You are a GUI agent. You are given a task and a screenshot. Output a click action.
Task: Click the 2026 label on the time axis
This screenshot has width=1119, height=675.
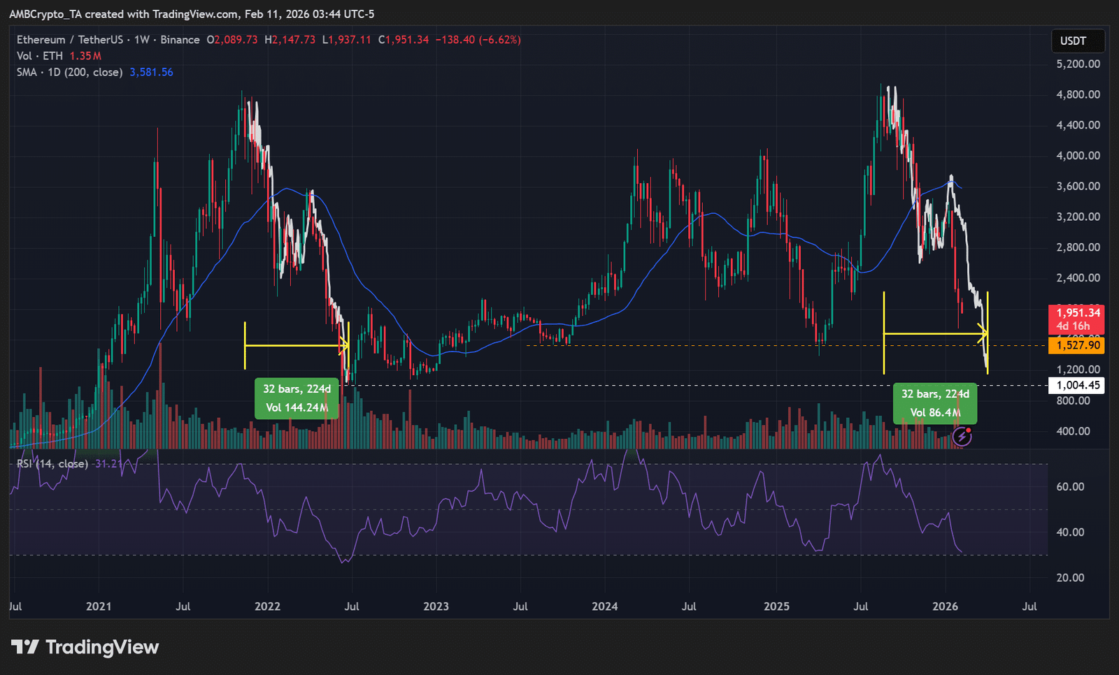(x=945, y=606)
